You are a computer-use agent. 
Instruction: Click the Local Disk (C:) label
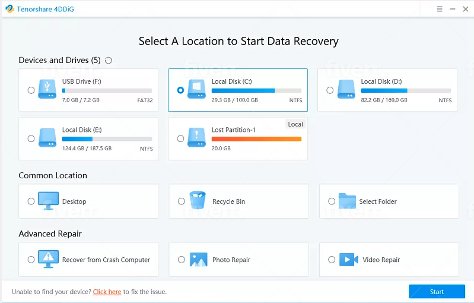point(231,81)
